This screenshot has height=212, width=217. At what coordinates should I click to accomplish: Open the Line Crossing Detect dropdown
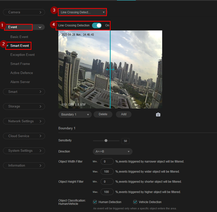[x=83, y=12]
